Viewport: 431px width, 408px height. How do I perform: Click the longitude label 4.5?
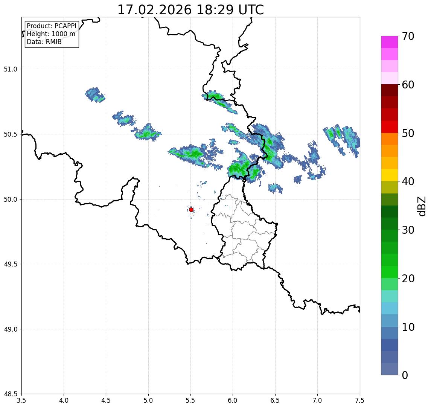(106, 400)
